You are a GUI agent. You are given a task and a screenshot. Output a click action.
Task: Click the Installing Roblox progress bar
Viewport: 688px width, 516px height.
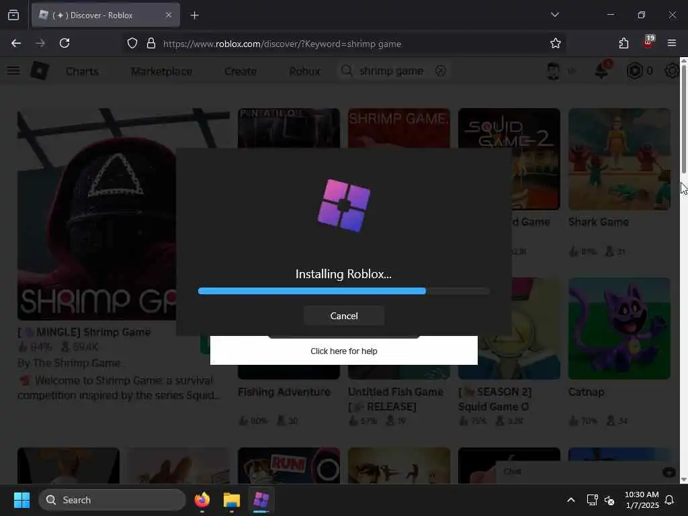point(343,291)
